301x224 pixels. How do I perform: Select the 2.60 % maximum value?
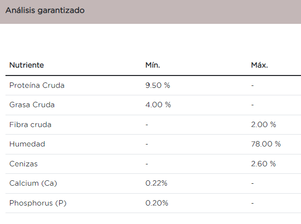[264, 163]
